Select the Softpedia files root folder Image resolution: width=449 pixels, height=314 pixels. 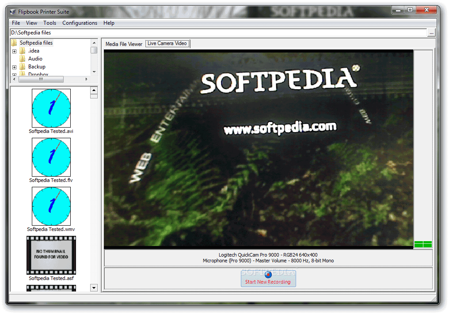(x=36, y=43)
